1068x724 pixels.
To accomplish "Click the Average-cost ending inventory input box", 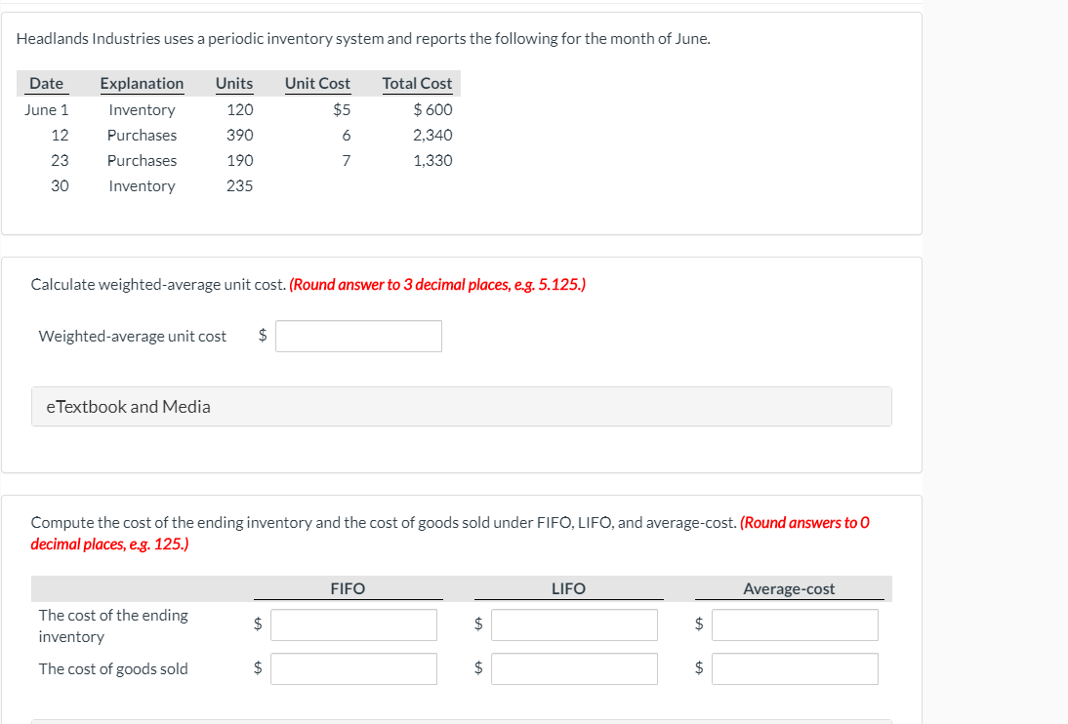I will tap(794, 624).
